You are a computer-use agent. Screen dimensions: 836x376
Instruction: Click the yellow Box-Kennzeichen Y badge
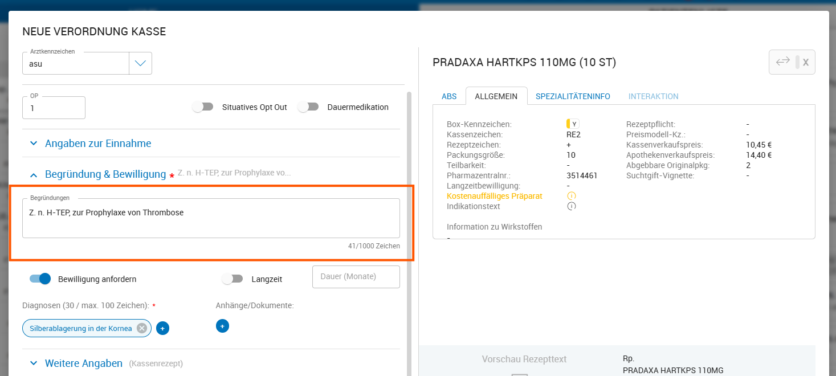click(x=572, y=124)
